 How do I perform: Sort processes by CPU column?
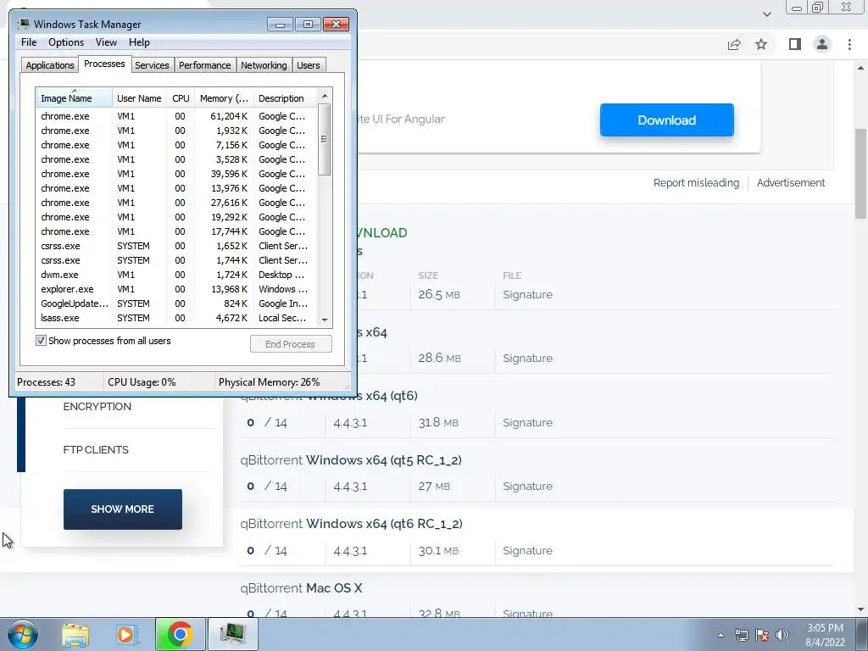pos(181,98)
